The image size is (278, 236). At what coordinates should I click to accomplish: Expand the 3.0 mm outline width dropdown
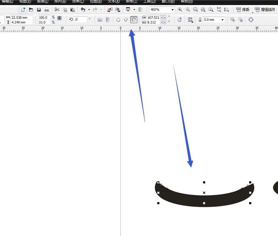click(222, 20)
